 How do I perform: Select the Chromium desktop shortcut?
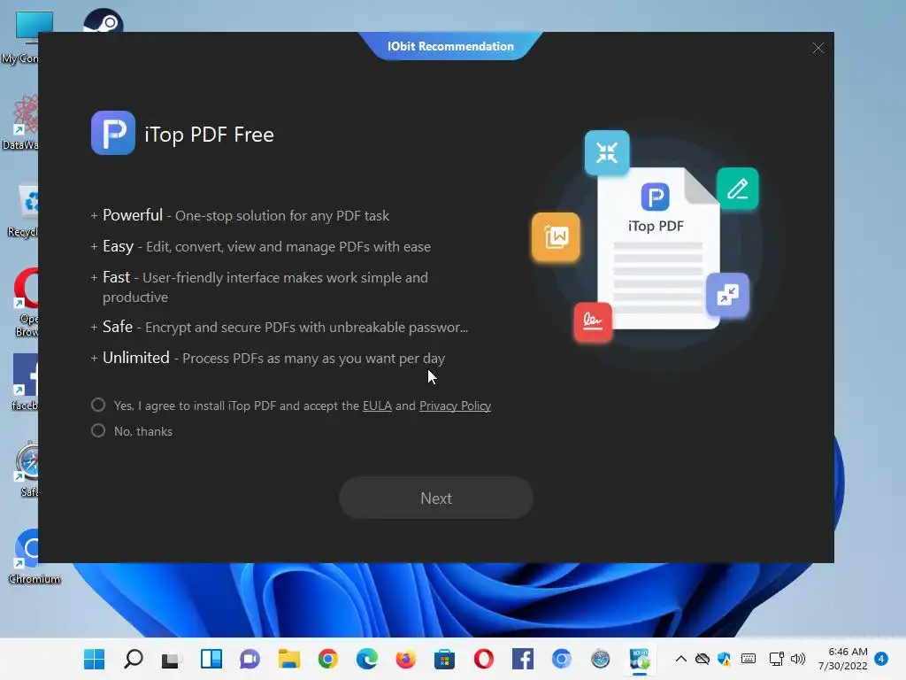click(x=35, y=556)
